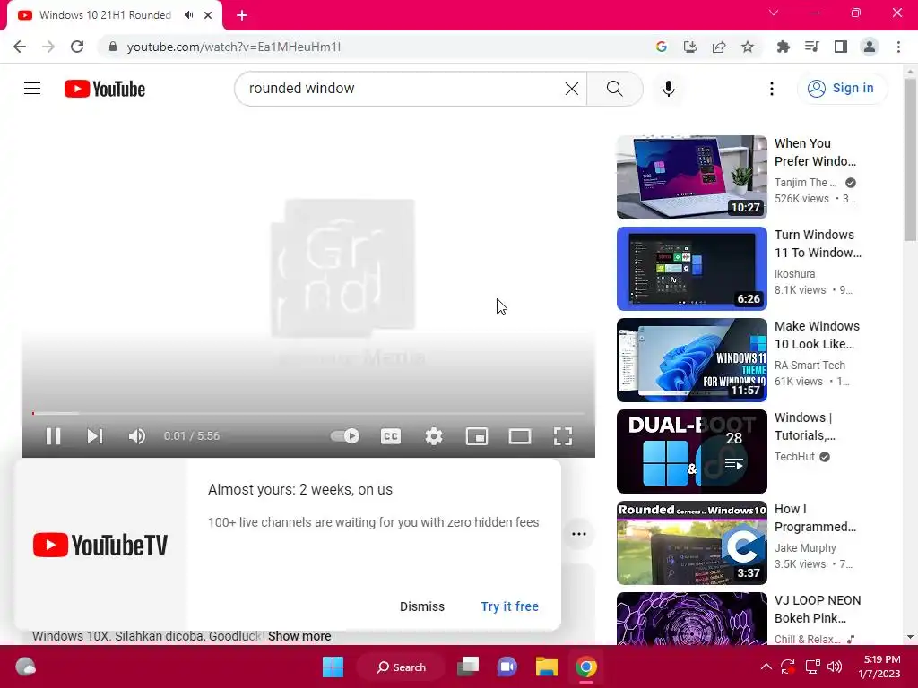Open system volume tray icon
918x688 pixels.
pyautogui.click(x=835, y=666)
